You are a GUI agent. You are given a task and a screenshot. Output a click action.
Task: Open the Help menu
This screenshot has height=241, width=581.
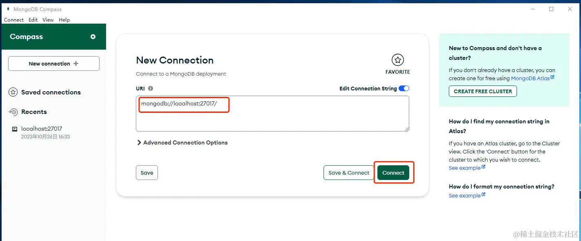(64, 20)
